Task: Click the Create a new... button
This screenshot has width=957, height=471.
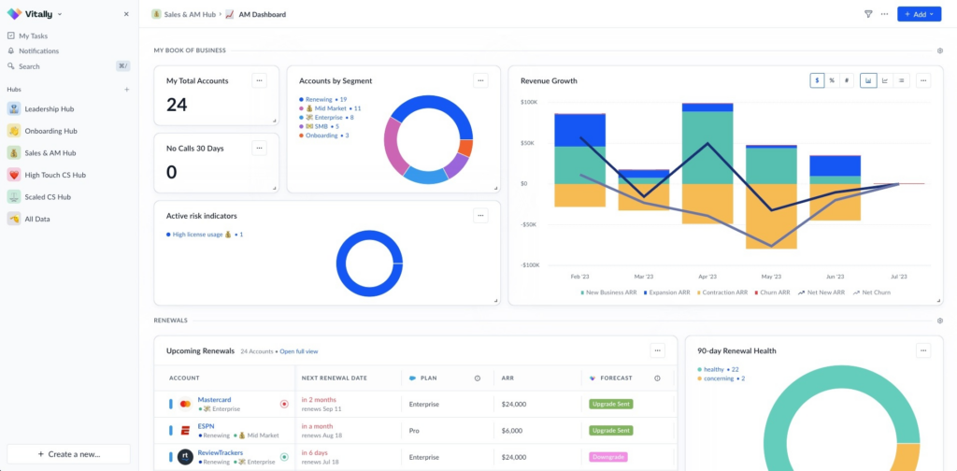Action: pos(68,454)
